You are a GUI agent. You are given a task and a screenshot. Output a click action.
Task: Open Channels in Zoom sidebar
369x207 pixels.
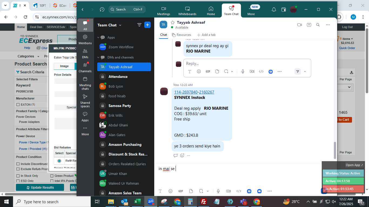(85, 67)
